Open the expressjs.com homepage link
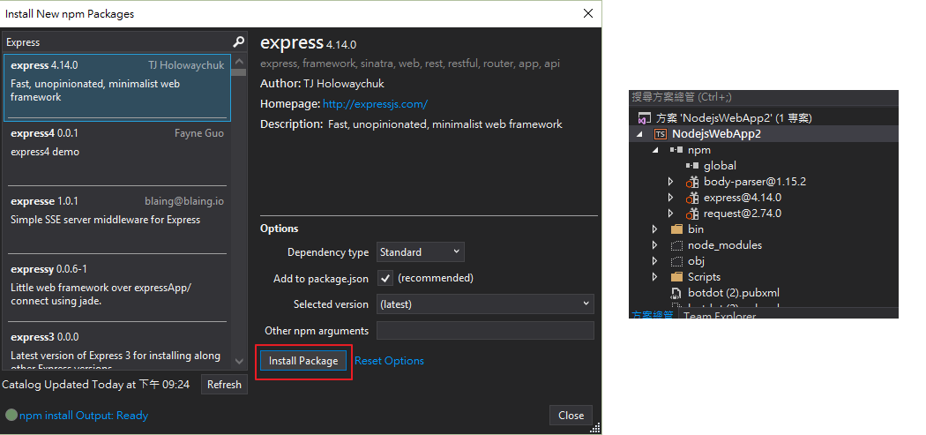 coord(375,104)
